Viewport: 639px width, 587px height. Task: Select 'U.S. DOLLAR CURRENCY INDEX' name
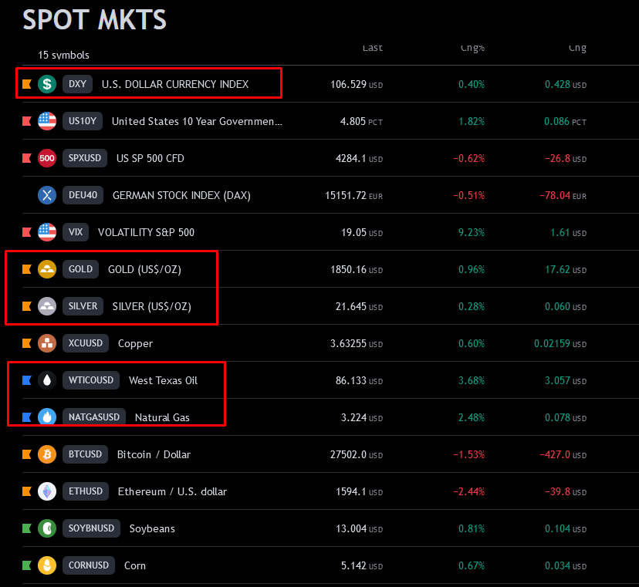point(175,84)
